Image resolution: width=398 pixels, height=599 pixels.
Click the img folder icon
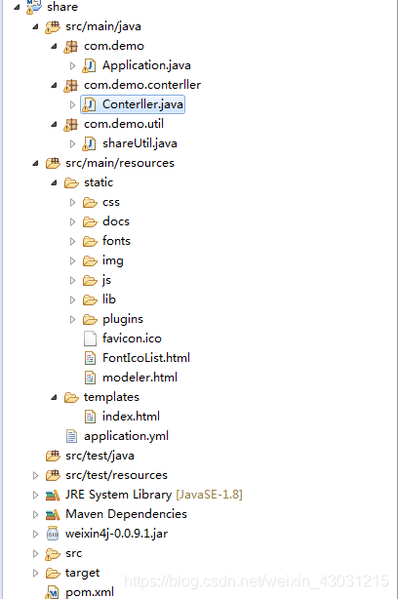[x=90, y=260]
